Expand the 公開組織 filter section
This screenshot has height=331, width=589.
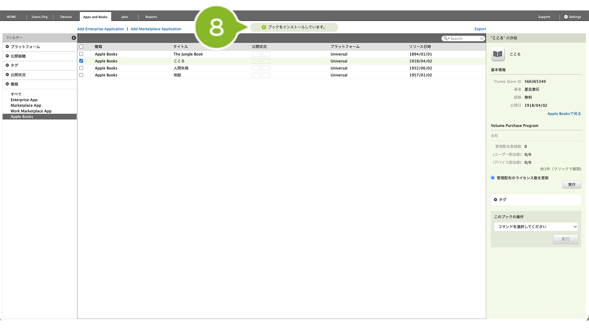[x=7, y=56]
